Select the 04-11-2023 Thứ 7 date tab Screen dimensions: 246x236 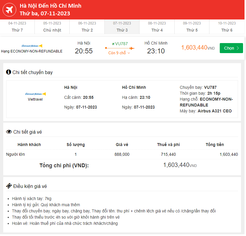(x=17, y=27)
